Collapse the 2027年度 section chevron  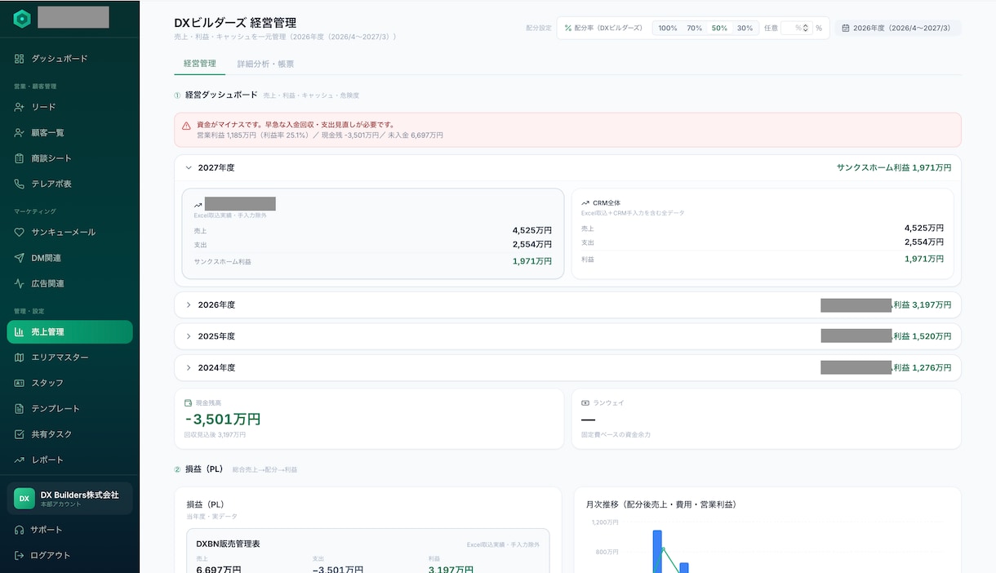(x=189, y=167)
